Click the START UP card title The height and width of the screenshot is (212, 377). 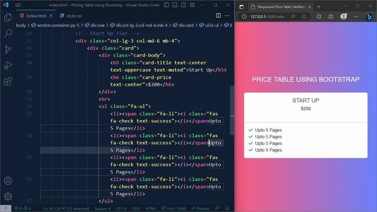(306, 101)
